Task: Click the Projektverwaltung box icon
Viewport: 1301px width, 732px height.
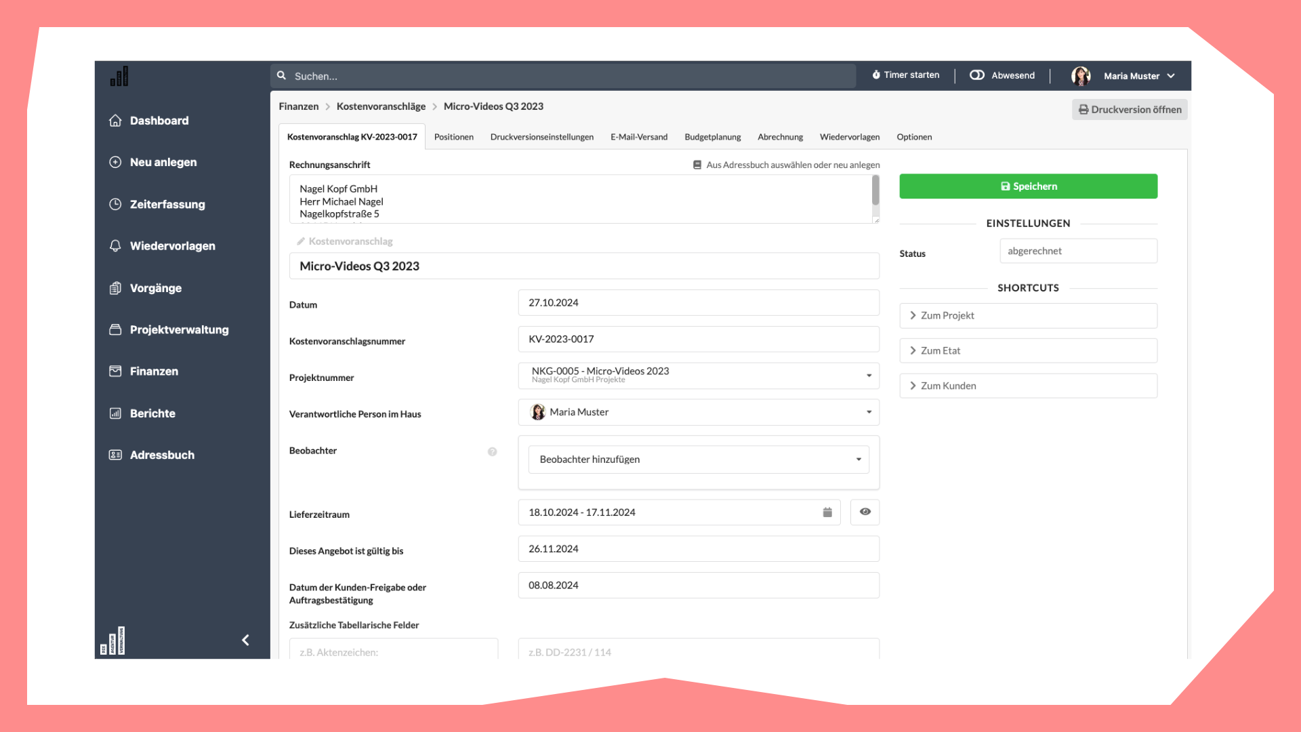Action: tap(116, 329)
